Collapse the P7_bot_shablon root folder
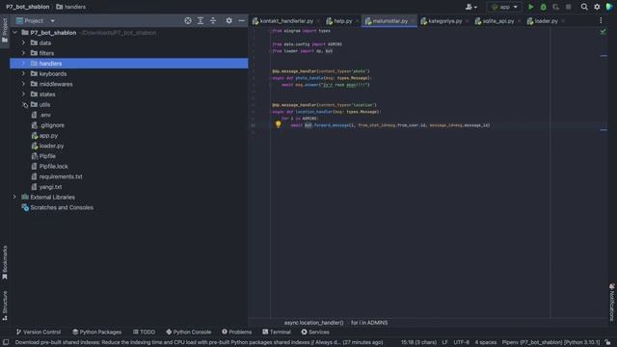617x347 pixels. (x=15, y=33)
